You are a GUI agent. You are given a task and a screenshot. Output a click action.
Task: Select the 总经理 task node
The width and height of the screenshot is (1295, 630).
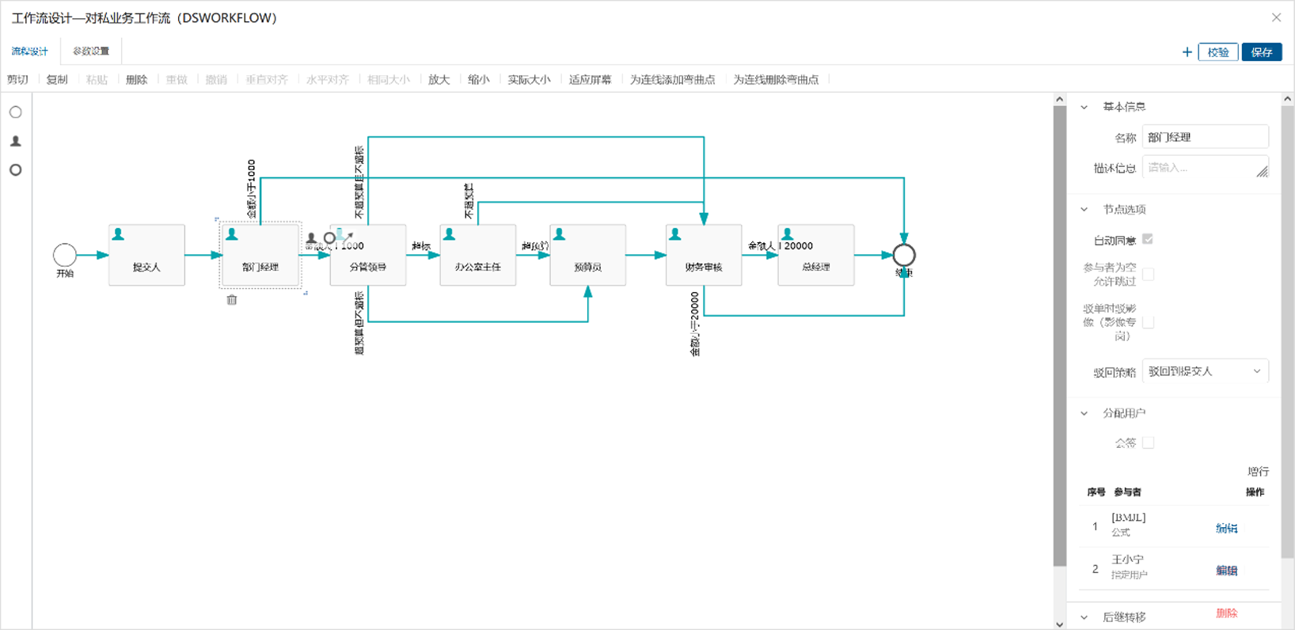coord(815,255)
